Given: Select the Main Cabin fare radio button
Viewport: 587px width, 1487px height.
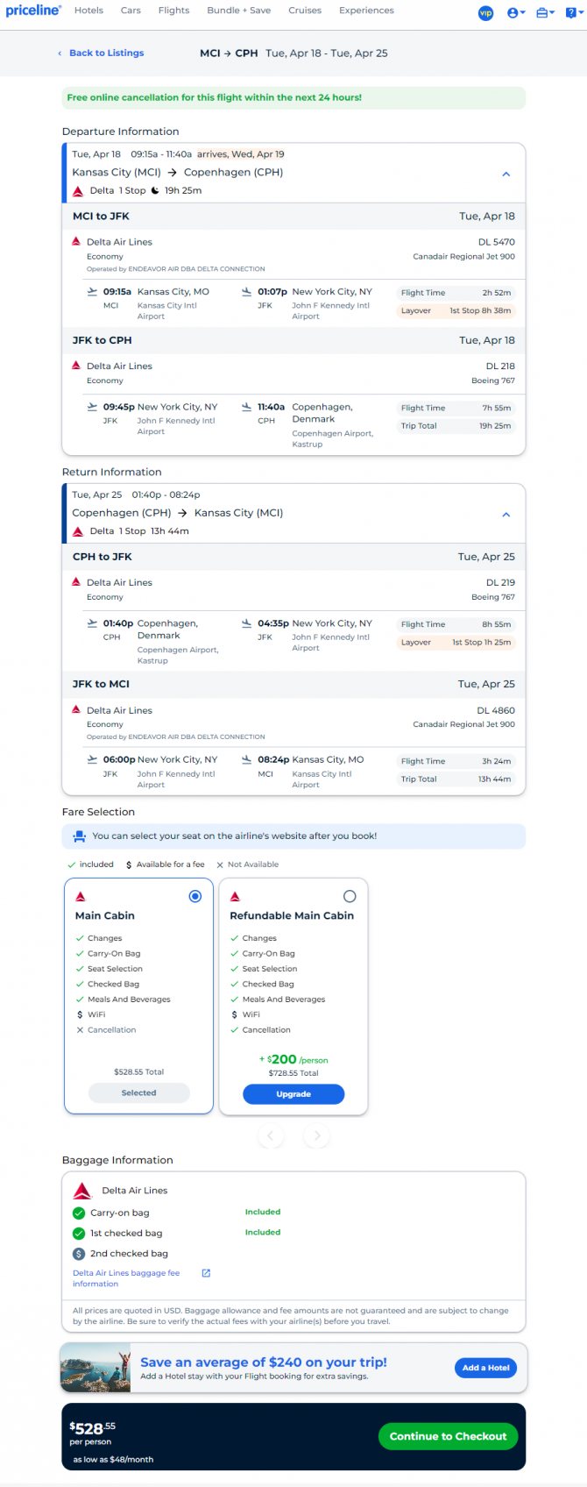Looking at the screenshot, I should tap(195, 896).
